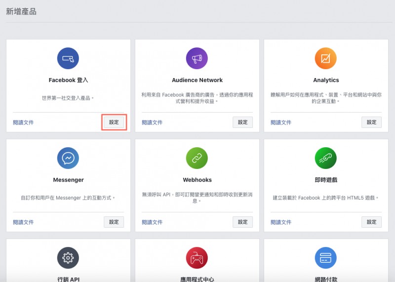Click the Audience Network title
Viewport: 395px width, 282px height.
pyautogui.click(x=197, y=80)
